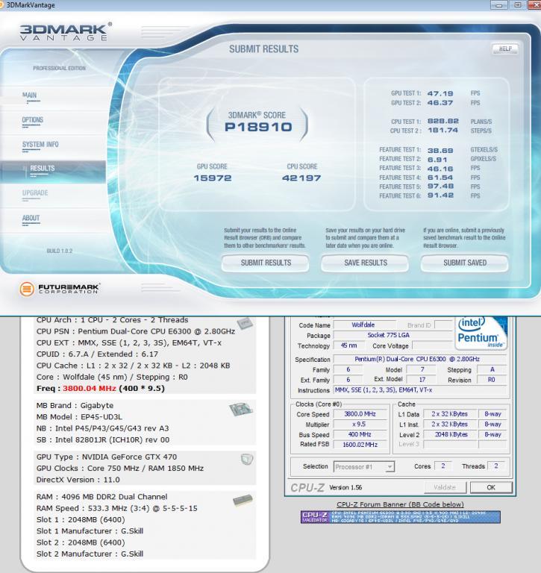Viewport: 541px width, 573px height.
Task: Click the Feature Test 1 value 38.69
Action: click(x=440, y=150)
